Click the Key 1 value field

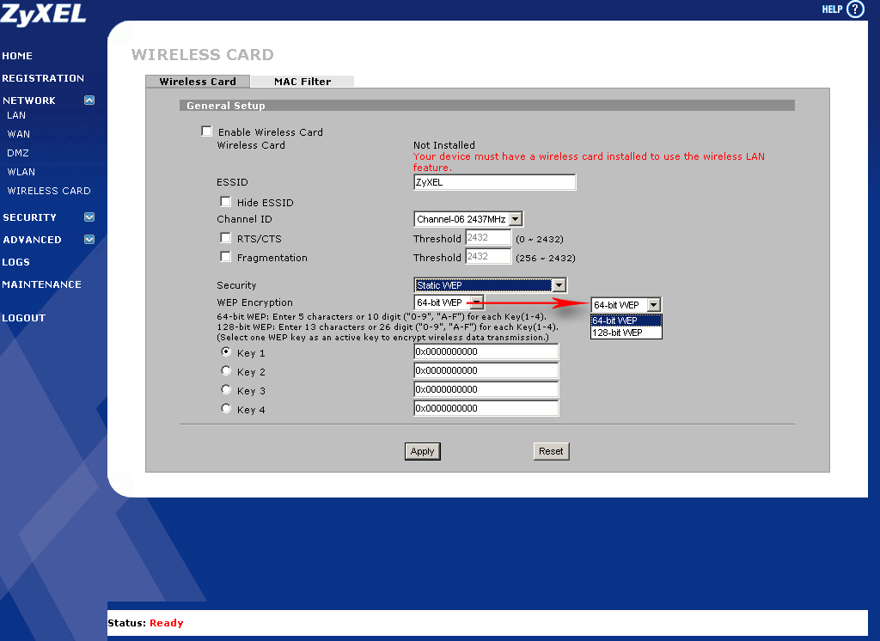[486, 351]
